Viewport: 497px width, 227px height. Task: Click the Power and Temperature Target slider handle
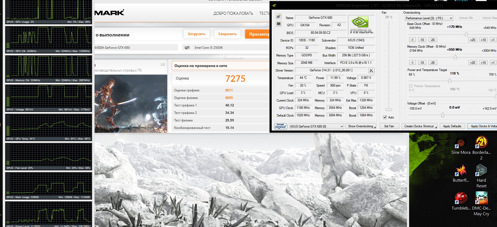pos(450,81)
